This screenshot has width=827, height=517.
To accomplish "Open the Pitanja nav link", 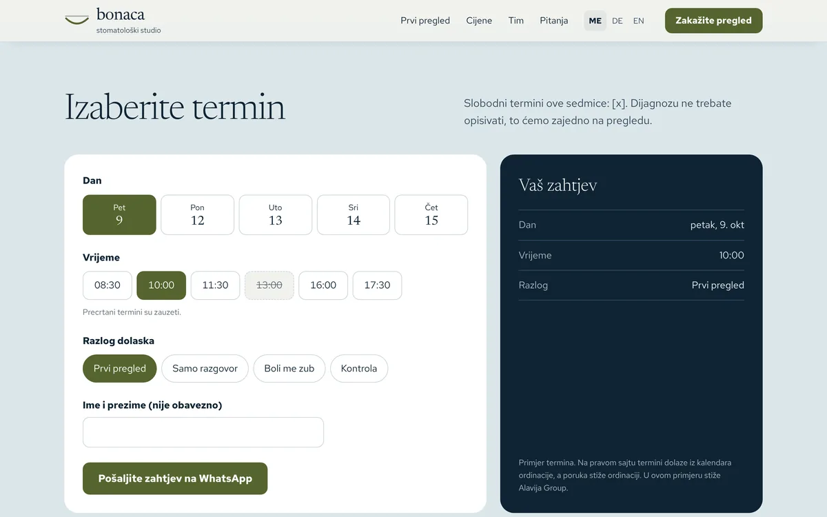I will click(554, 21).
